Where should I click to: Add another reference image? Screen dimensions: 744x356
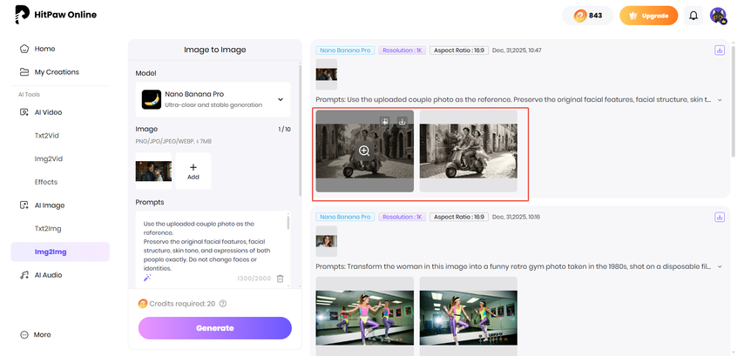[193, 171]
